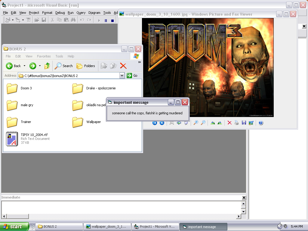Select the Wallpaper folder
This screenshot has height=231, width=308.
tap(86, 122)
